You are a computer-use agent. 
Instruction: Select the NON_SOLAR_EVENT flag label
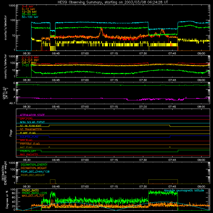[x=32, y=122]
